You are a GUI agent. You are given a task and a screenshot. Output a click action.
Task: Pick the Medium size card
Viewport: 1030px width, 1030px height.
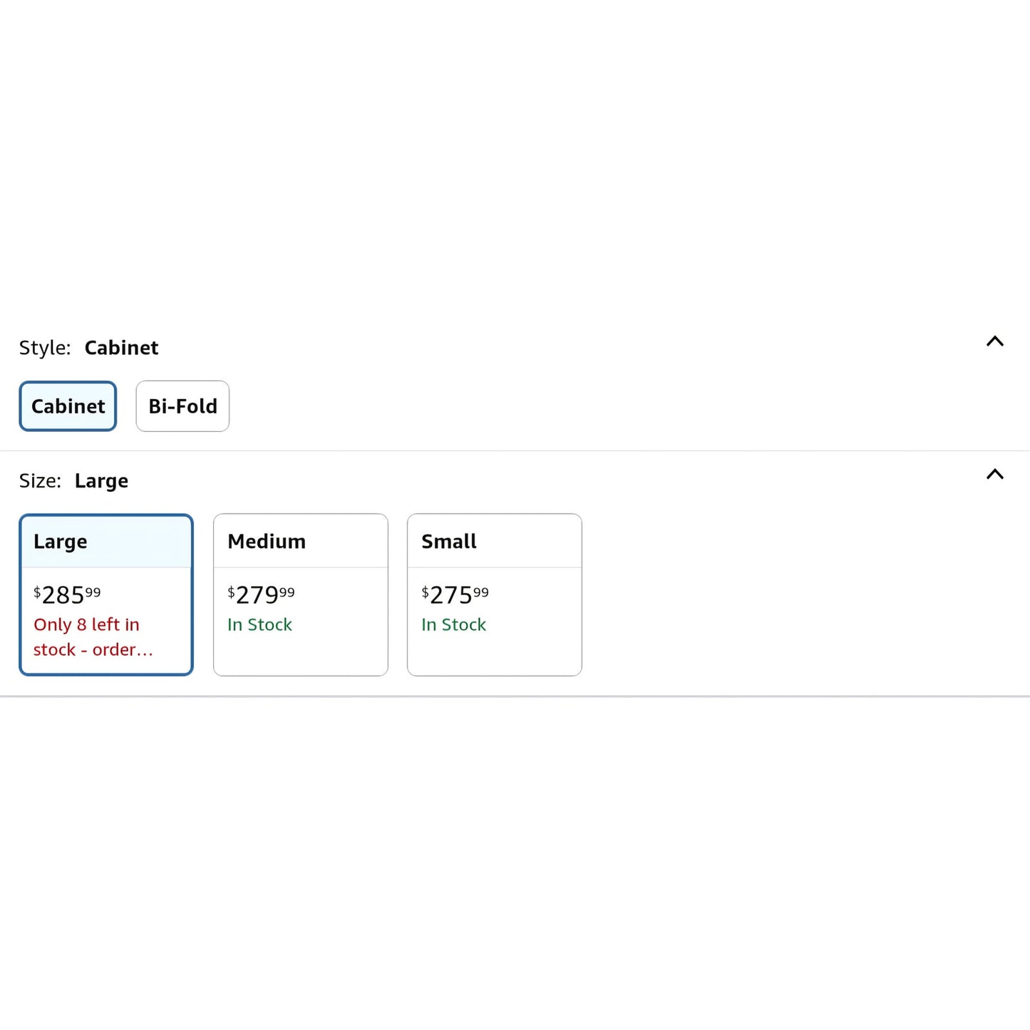click(x=301, y=594)
